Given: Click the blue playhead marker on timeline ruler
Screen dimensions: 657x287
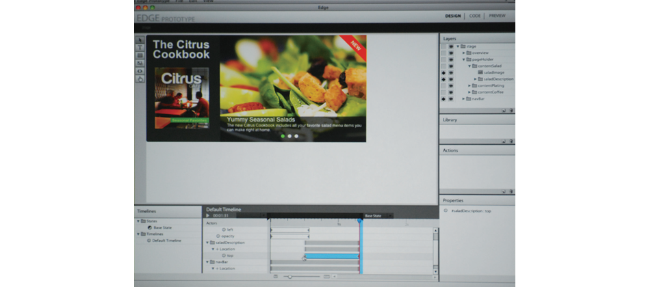Looking at the screenshot, I should click(x=359, y=221).
